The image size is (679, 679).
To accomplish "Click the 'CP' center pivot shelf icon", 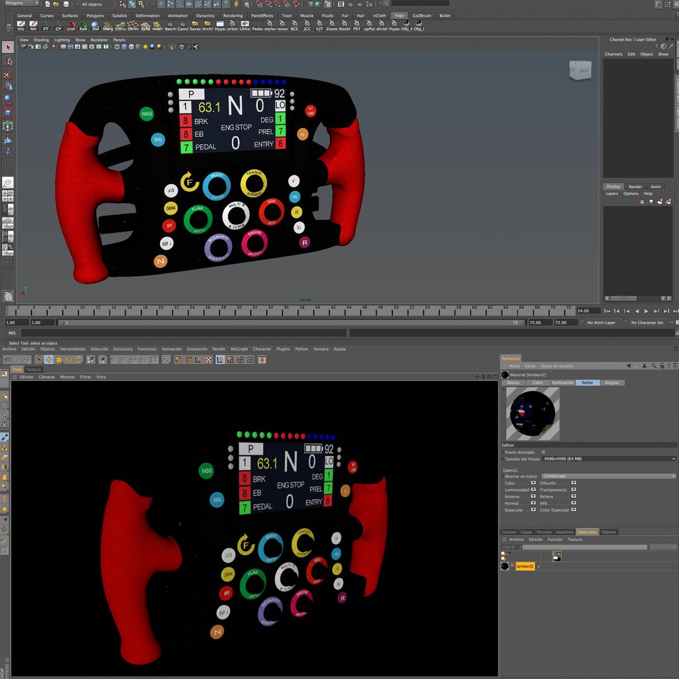I will coord(58,25).
